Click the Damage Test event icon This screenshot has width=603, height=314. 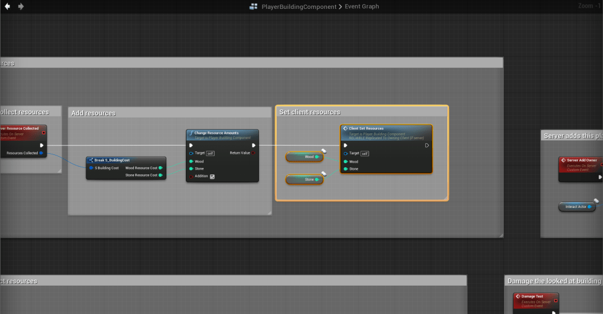pos(517,296)
